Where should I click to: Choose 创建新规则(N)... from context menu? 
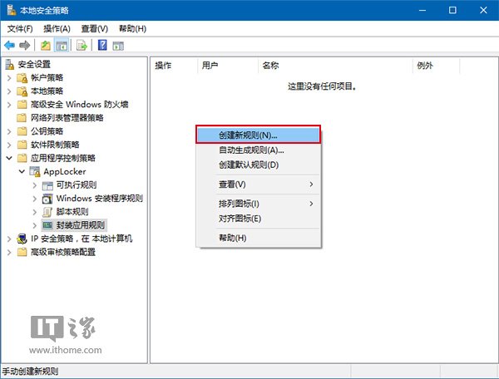click(258, 135)
